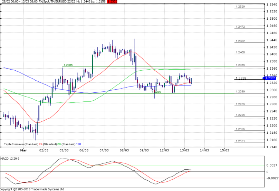Viewport: 279px width, 191px height.
Task: Click the MACD 12 29 9 indicator label
Action: (x=10, y=158)
